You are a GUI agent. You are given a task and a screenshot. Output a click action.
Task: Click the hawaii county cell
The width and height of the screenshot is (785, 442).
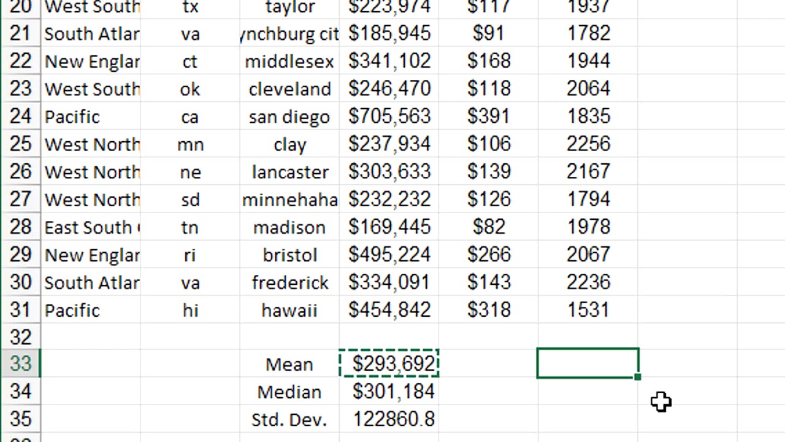point(289,310)
